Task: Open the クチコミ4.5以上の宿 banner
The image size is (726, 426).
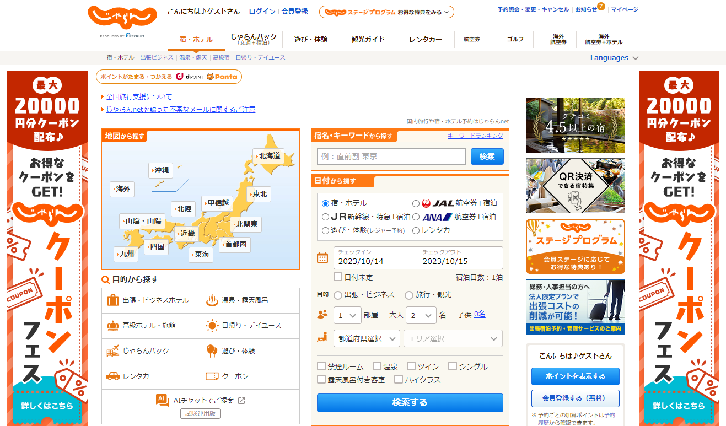Action: tap(576, 125)
